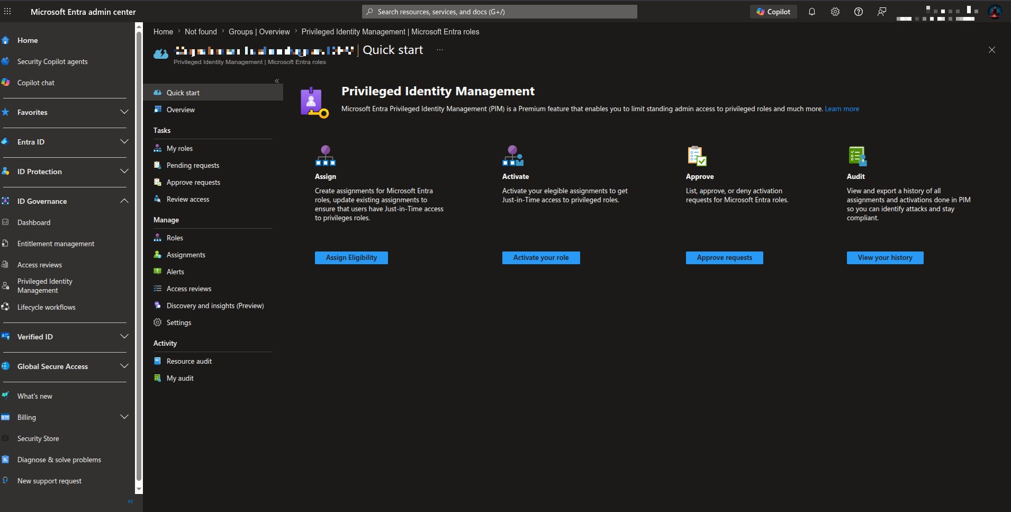Click the Review access icon
Viewport: 1011px width, 512px height.
click(157, 199)
